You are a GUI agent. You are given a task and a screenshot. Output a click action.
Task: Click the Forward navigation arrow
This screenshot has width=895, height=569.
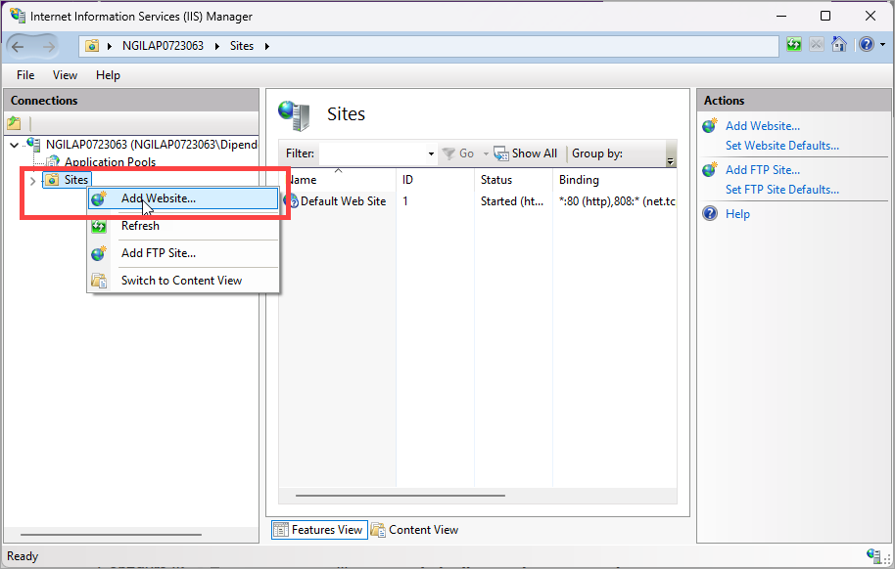coord(49,46)
